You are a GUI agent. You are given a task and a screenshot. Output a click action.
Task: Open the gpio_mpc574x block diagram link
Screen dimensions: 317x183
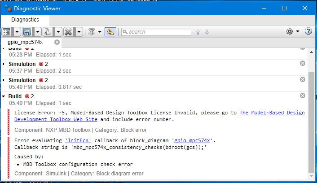point(192,140)
